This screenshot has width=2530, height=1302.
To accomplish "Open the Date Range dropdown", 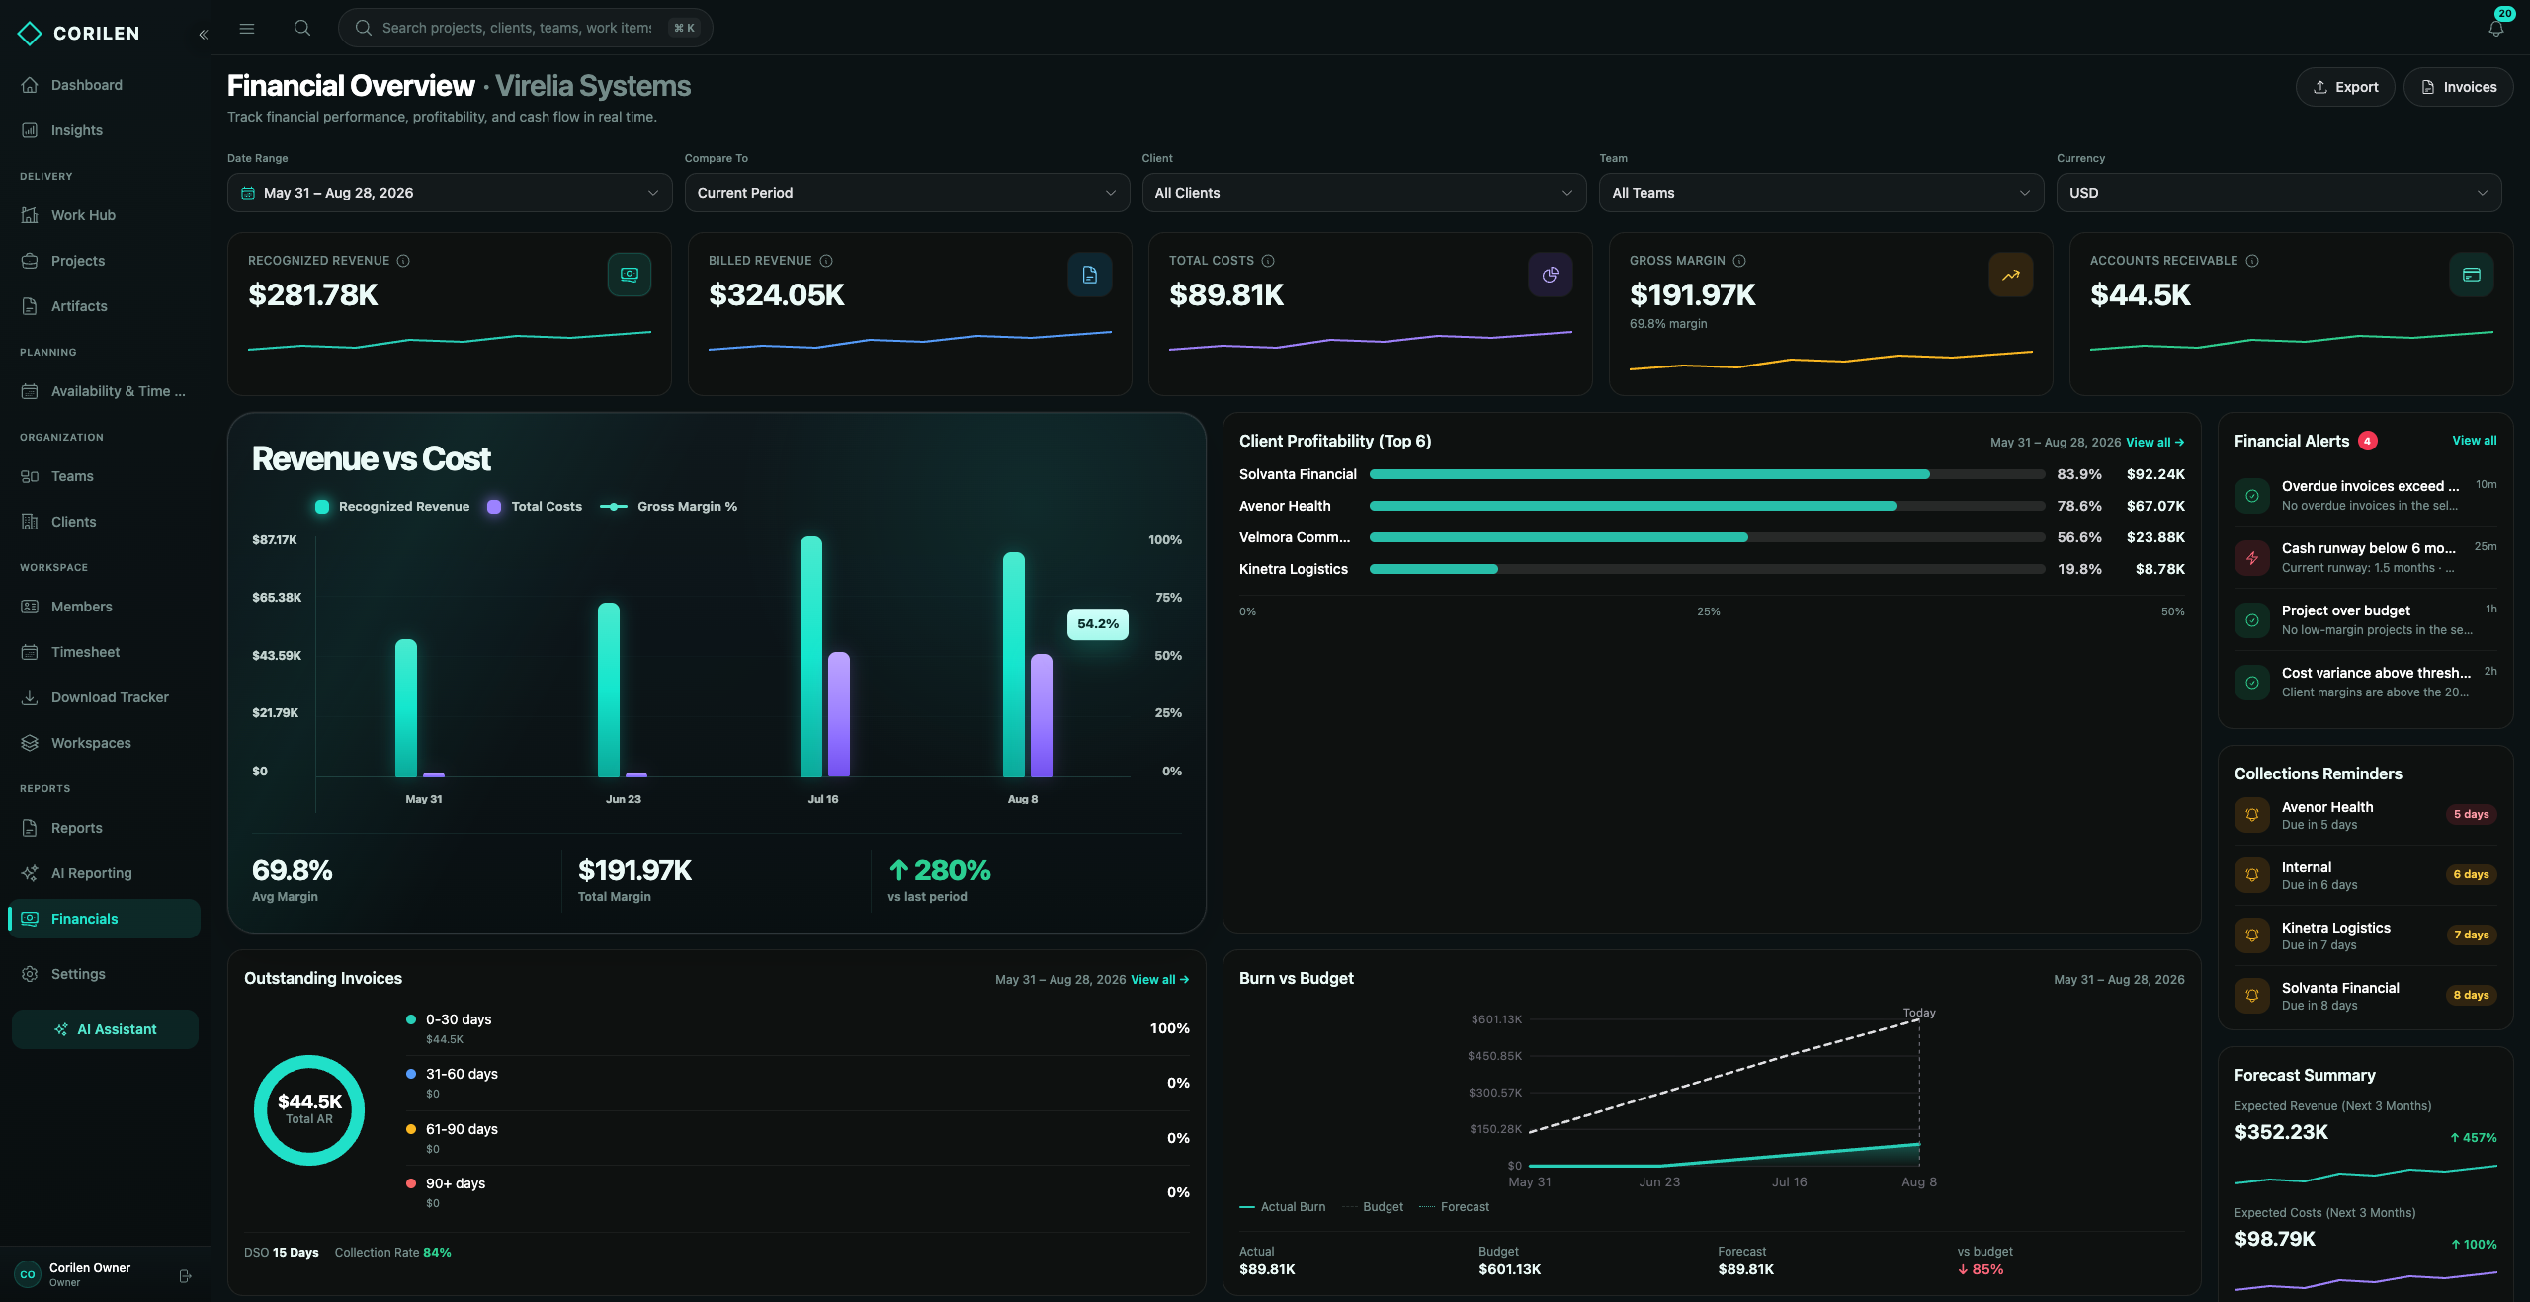I will tap(450, 193).
